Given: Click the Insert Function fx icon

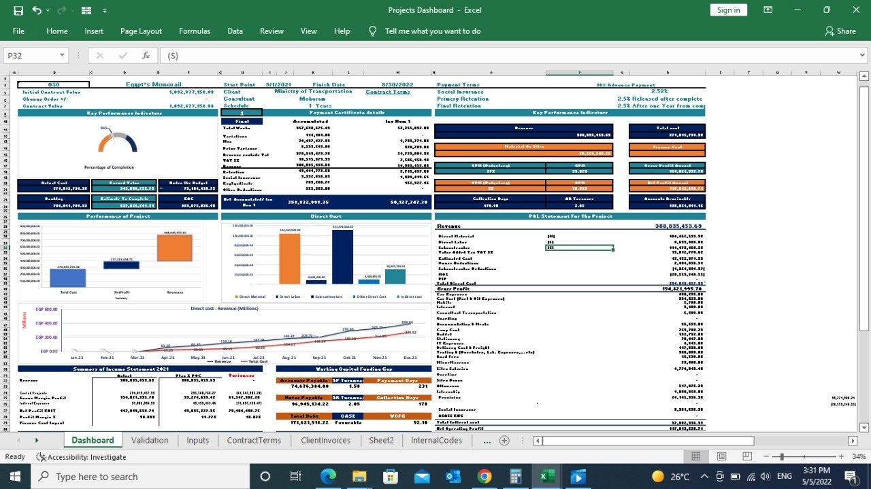Looking at the screenshot, I should pos(146,56).
